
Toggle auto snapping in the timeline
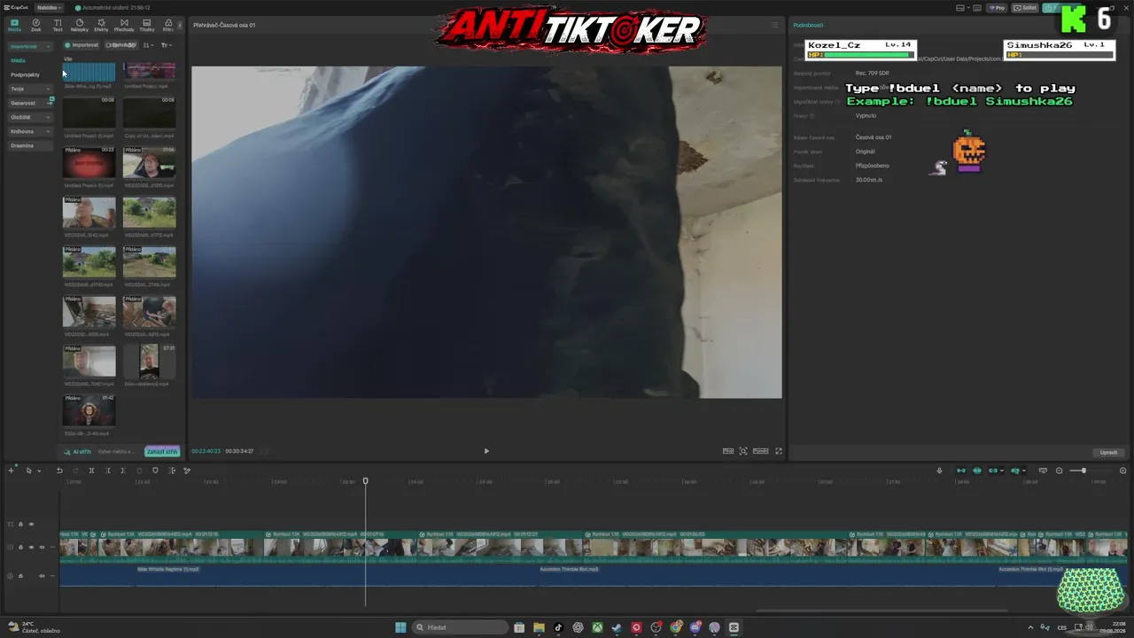click(x=977, y=471)
